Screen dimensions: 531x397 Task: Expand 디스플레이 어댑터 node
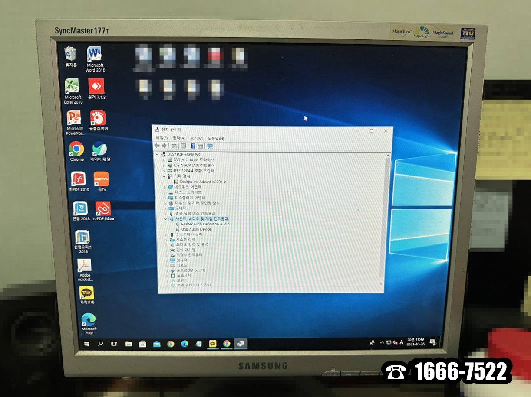pos(165,198)
